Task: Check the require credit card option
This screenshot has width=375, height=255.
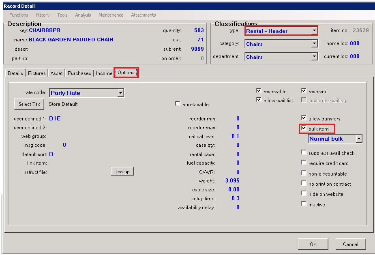Action: point(304,163)
